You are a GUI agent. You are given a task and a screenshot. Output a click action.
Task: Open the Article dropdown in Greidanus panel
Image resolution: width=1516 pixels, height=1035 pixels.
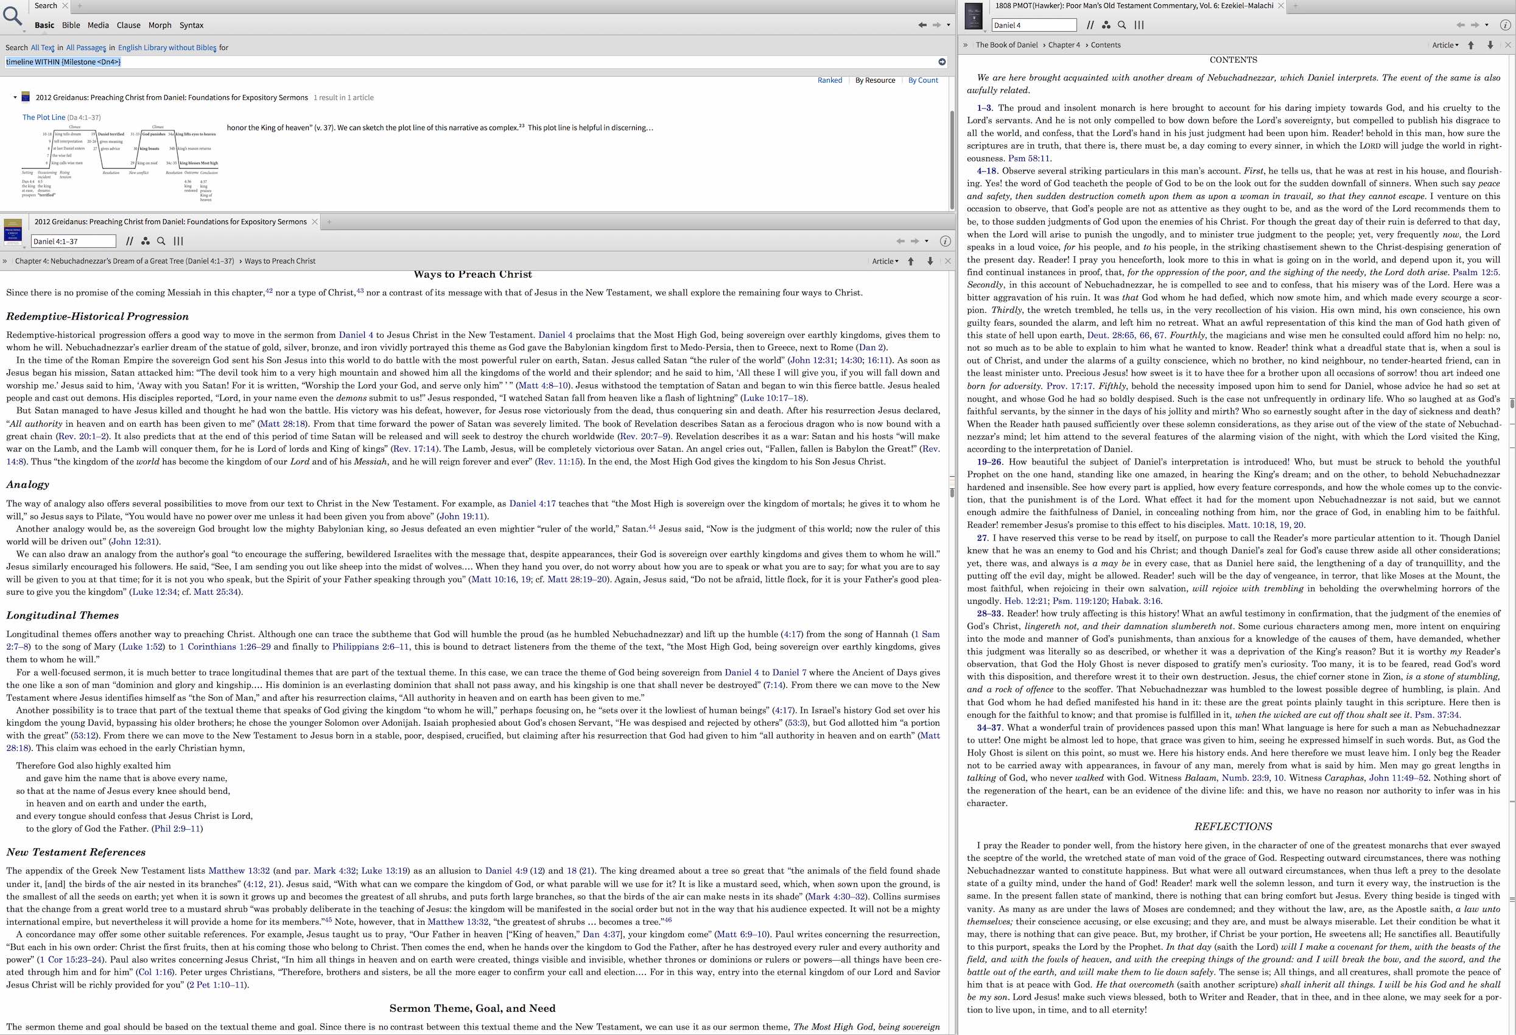(x=885, y=261)
